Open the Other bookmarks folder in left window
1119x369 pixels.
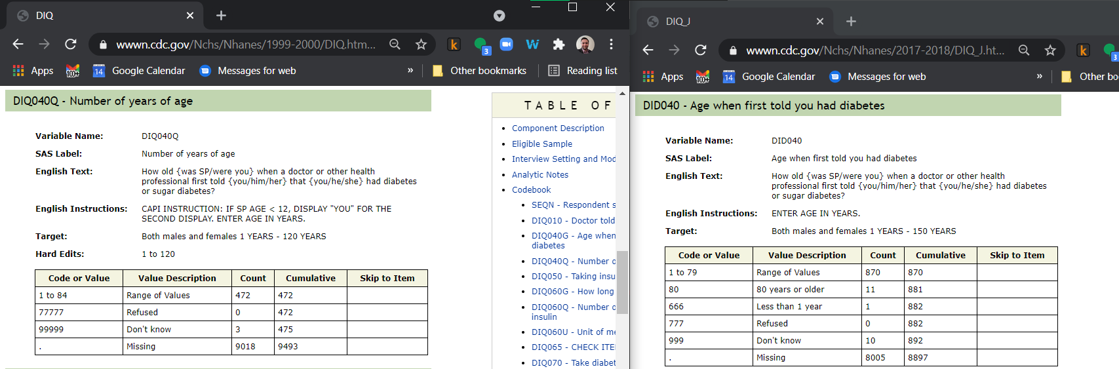(x=480, y=70)
